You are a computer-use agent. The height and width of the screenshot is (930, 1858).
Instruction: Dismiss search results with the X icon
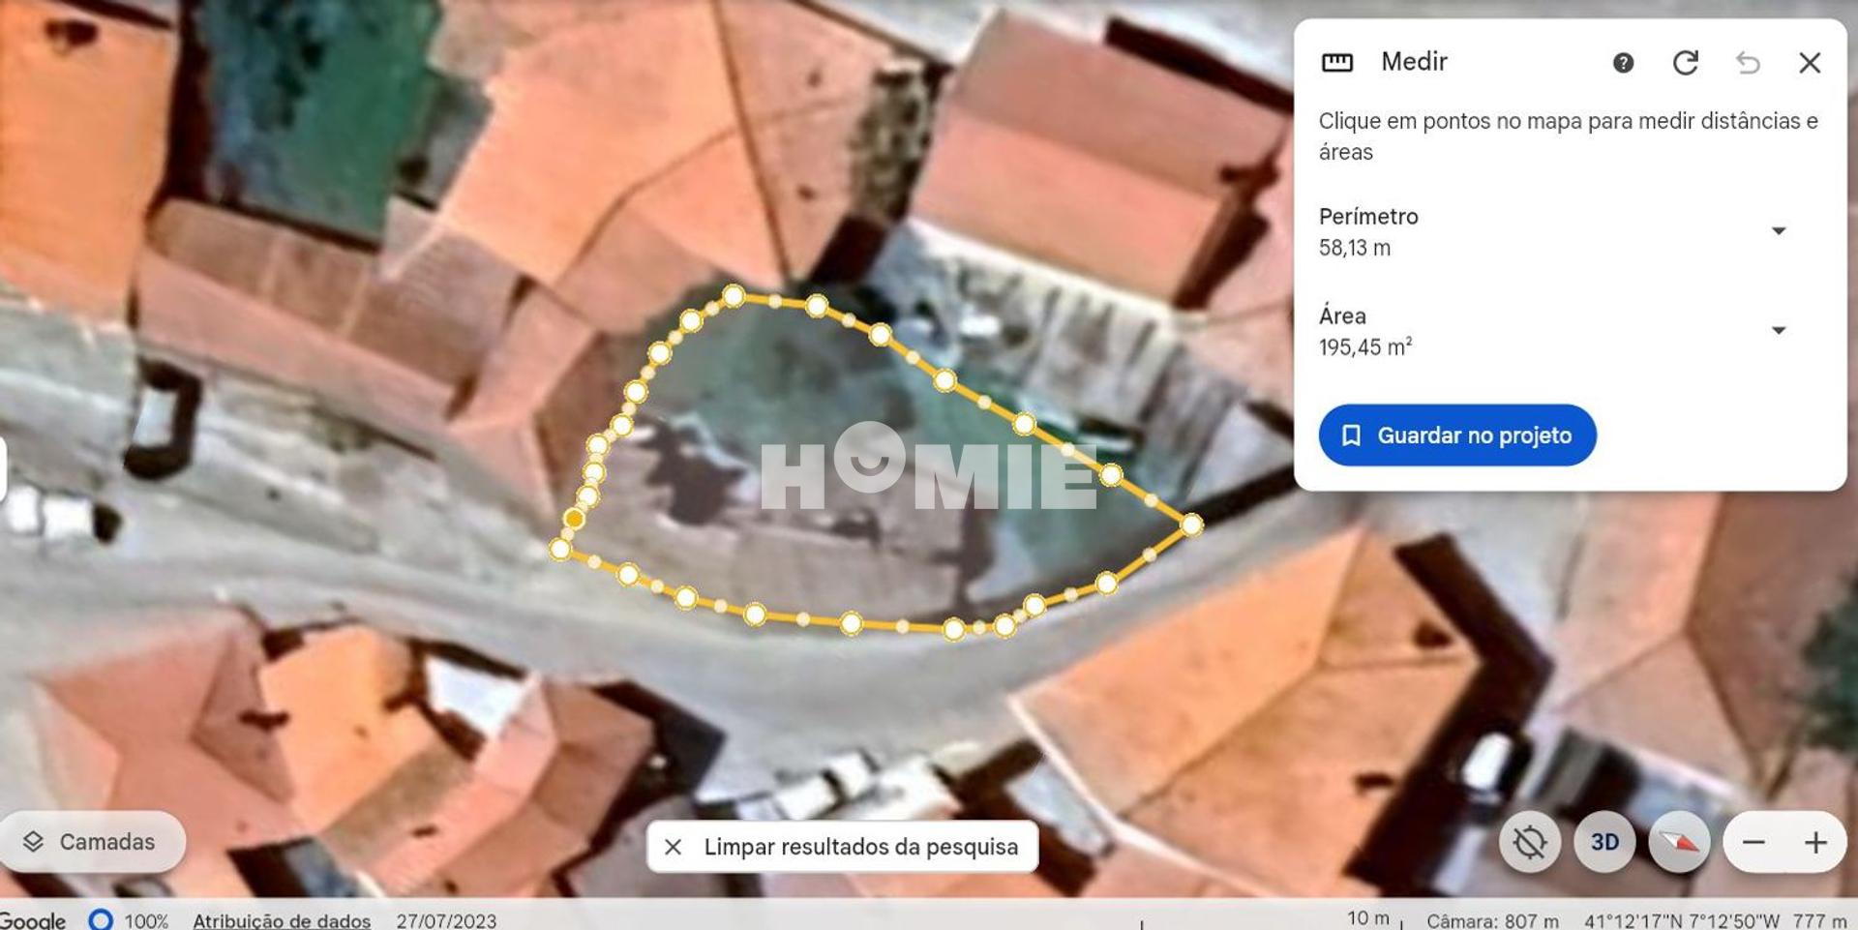(674, 847)
